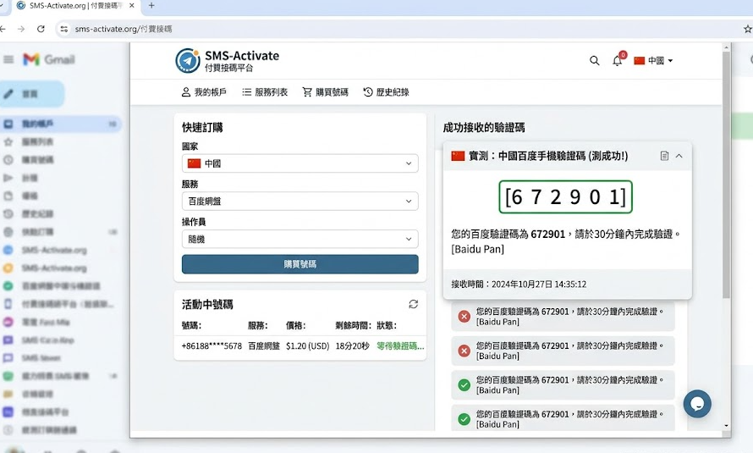Open the Gmail main menu hamburger
This screenshot has height=453, width=753.
tap(8, 59)
